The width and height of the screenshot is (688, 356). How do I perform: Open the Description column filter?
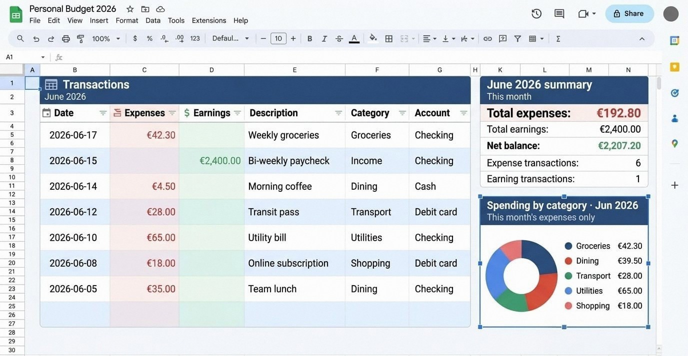pos(338,113)
